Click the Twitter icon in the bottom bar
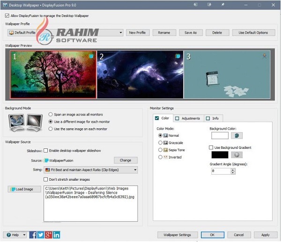This screenshot has height=242, width=281. pyautogui.click(x=41, y=235)
